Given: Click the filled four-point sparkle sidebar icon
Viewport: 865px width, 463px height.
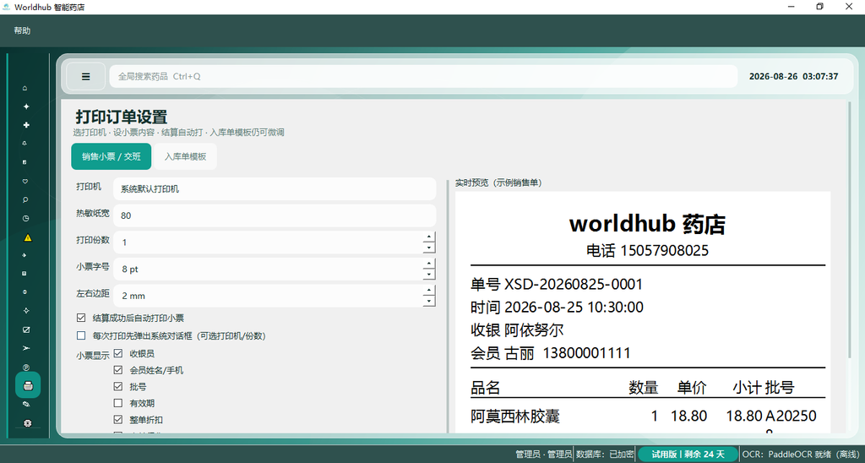Looking at the screenshot, I should [x=26, y=106].
